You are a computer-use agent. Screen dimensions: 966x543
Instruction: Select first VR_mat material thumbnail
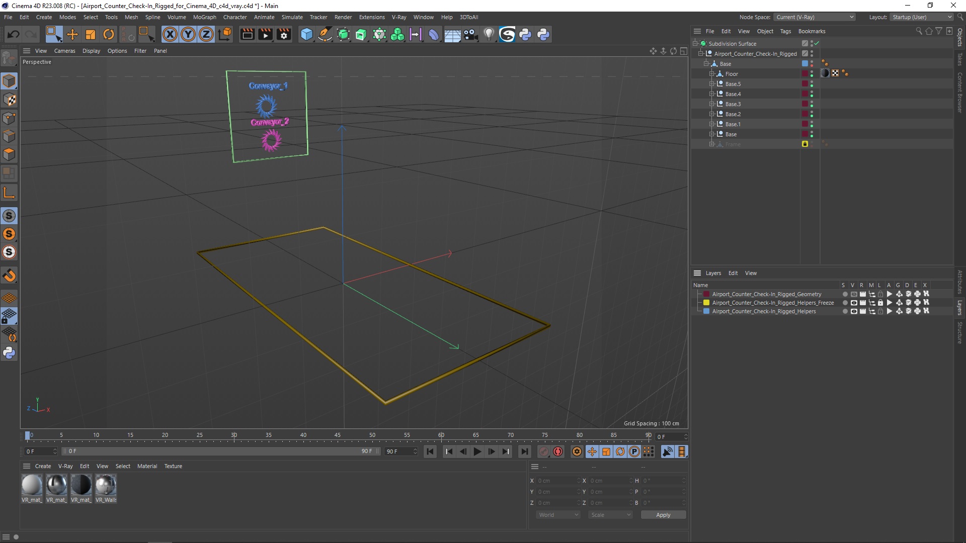pos(32,485)
